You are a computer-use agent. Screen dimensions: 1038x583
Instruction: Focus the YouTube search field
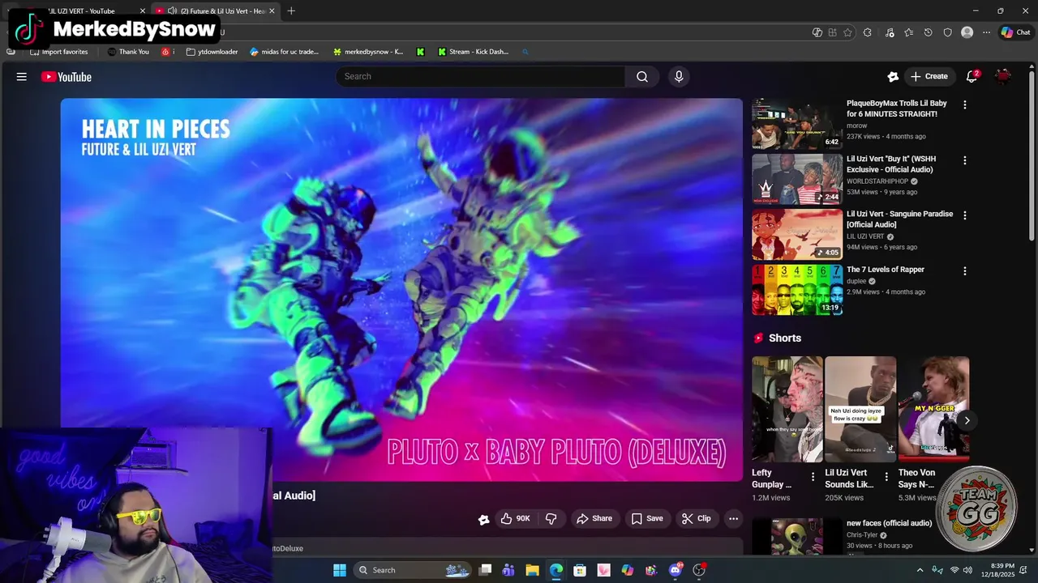480,76
